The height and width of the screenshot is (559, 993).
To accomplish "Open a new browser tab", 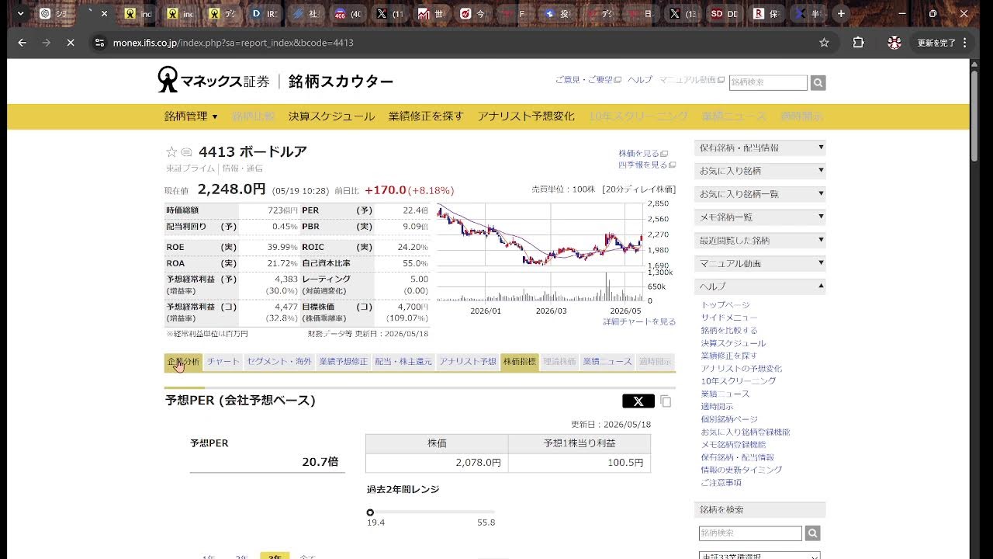I will coord(841,13).
